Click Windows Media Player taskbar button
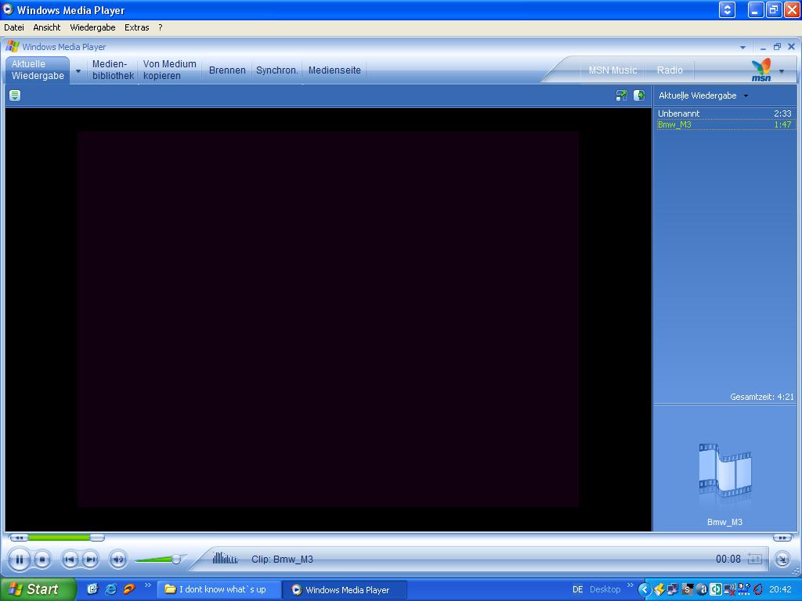 coord(345,589)
